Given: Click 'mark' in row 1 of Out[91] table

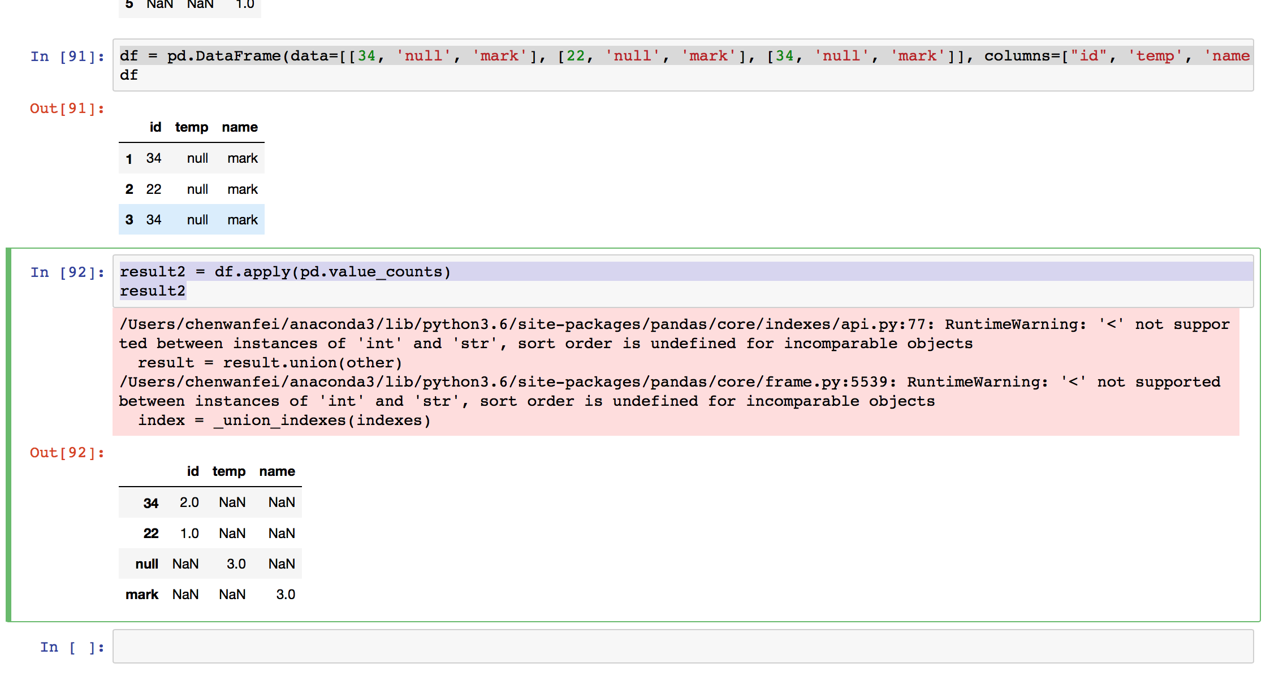Looking at the screenshot, I should (x=243, y=158).
